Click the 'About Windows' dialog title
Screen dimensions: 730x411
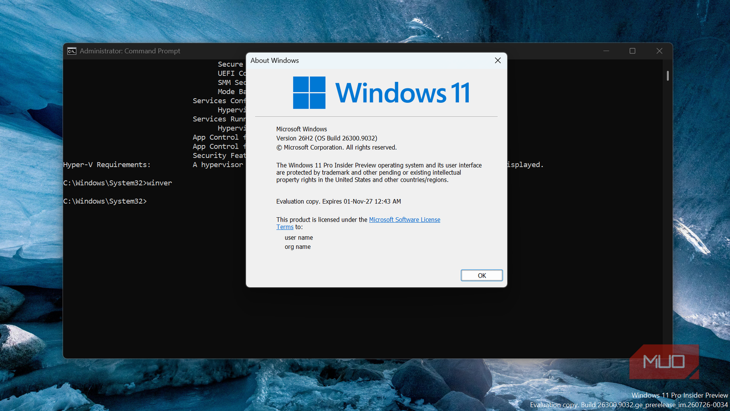point(274,60)
